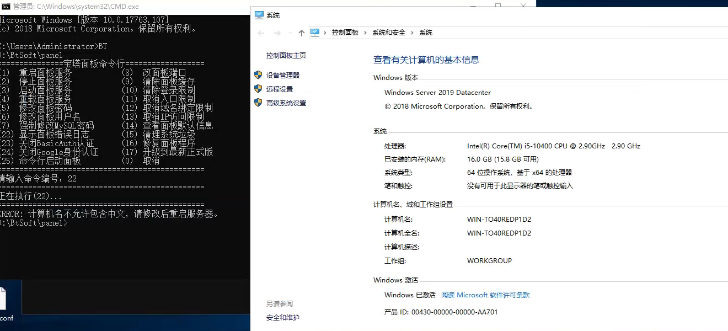Click CMD line (24) 关闭Google身份认证

(x=49, y=152)
